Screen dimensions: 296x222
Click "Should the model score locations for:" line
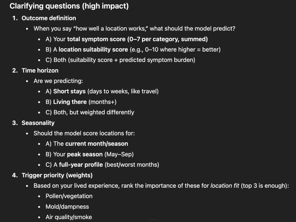pos(84,133)
